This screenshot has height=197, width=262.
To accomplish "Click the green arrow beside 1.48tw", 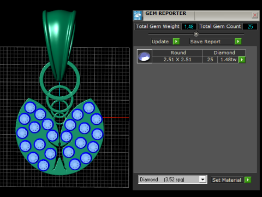I will pos(242,60).
